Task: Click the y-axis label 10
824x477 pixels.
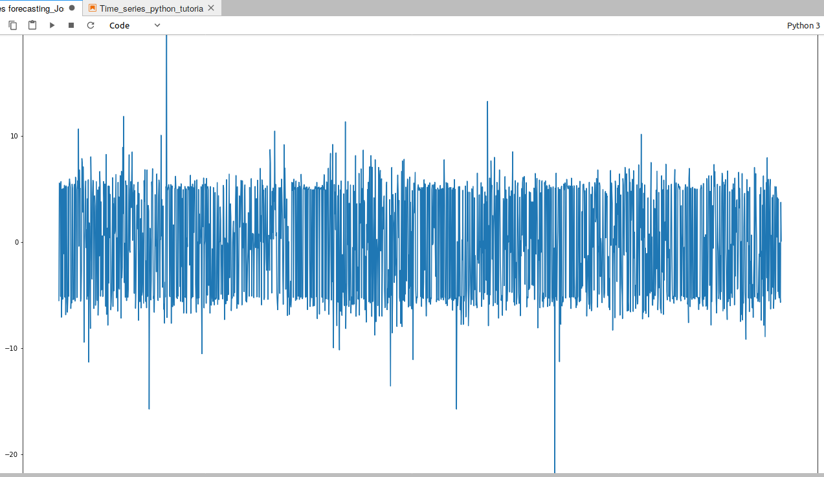Action: [x=16, y=136]
